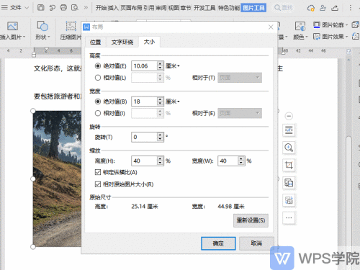
Task: Open the 相对于(E) 页面 dropdown
Action: (240, 113)
